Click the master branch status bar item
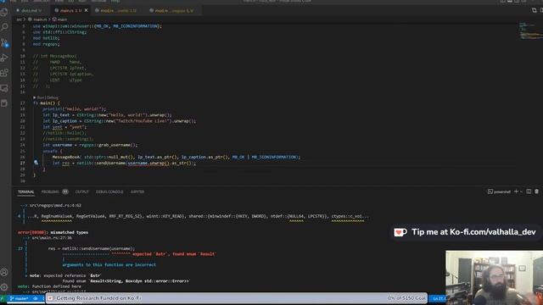The image size is (543, 305). (19, 298)
